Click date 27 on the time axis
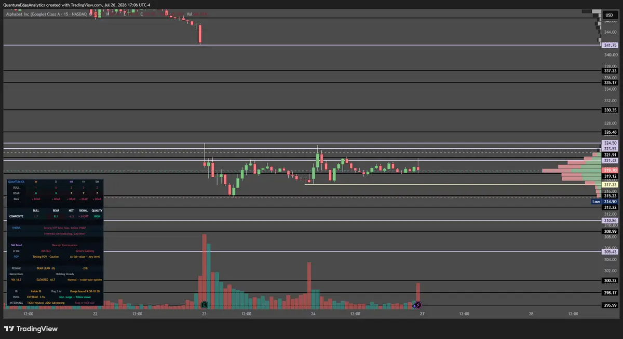This screenshot has width=623, height=339. (422, 314)
